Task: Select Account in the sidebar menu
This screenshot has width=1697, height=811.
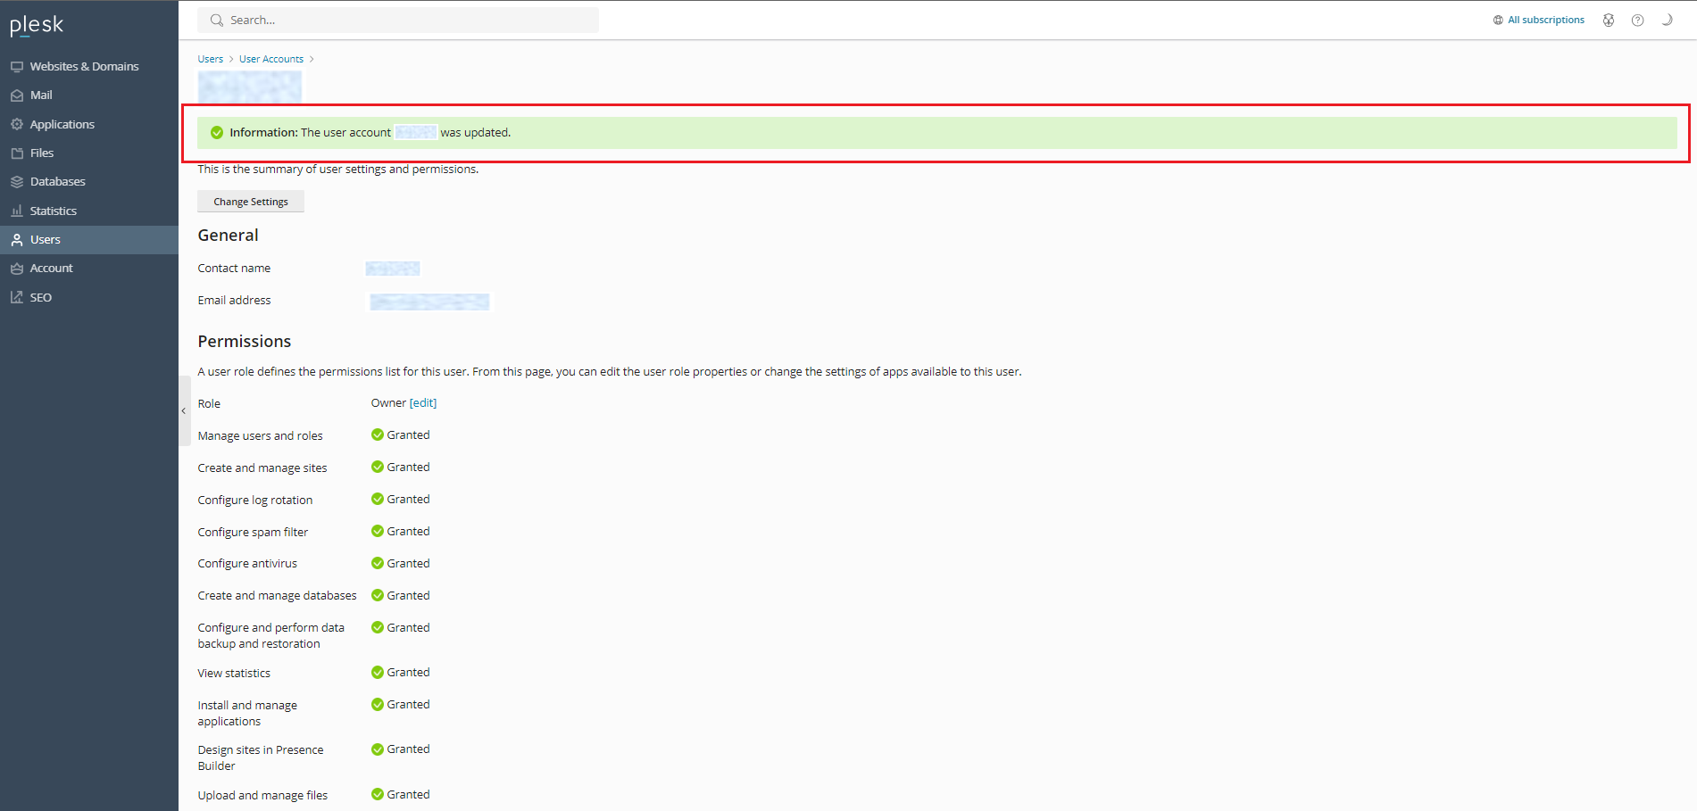Action: [52, 269]
